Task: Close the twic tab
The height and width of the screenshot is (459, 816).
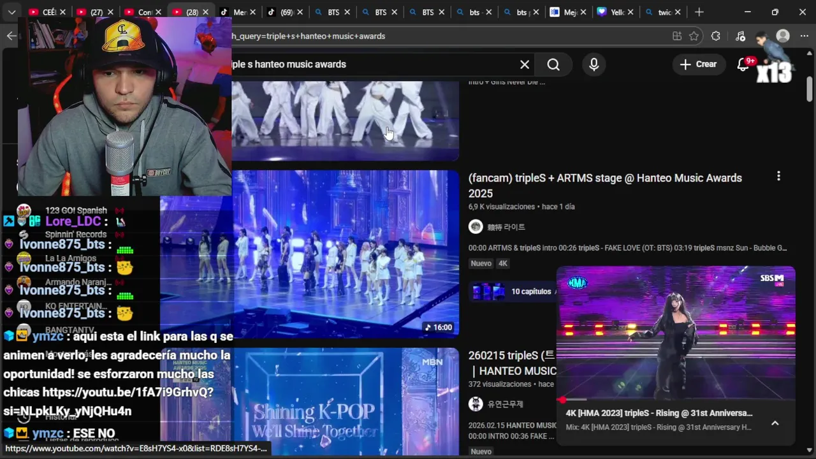Action: coord(678,12)
